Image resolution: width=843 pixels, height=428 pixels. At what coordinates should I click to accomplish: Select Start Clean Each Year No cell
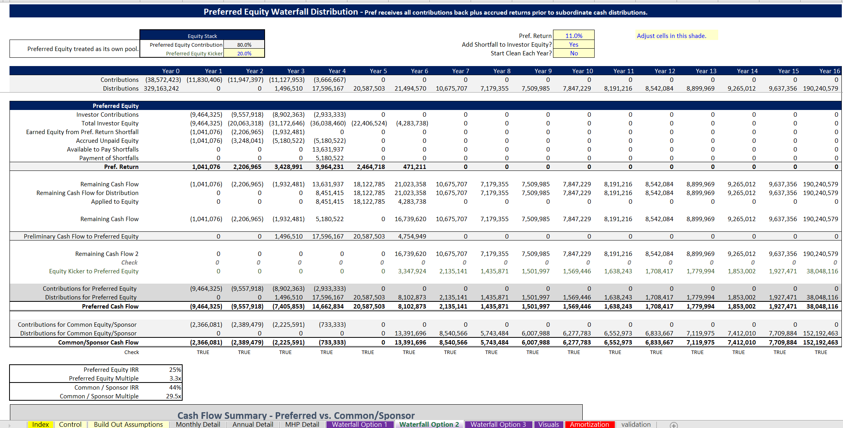tap(574, 53)
